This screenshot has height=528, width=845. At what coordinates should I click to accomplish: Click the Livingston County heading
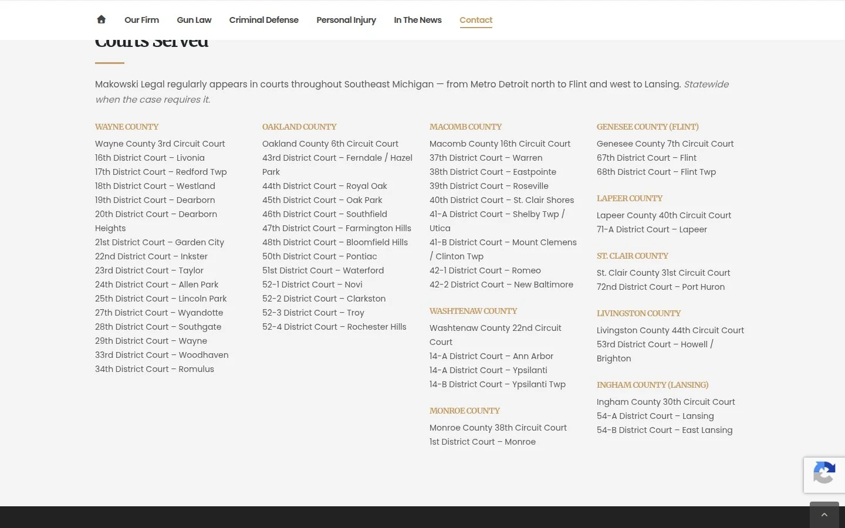(x=639, y=313)
